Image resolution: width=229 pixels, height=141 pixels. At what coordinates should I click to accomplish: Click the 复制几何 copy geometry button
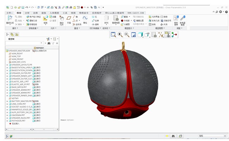(32, 21)
